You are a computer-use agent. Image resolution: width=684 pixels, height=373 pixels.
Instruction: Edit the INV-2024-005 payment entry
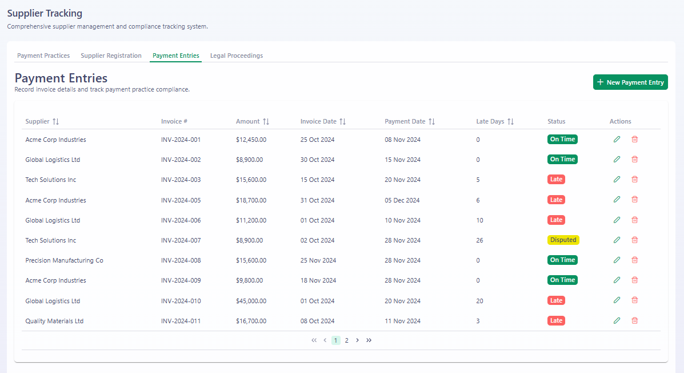pyautogui.click(x=617, y=200)
